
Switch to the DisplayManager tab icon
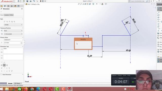point(15,6)
